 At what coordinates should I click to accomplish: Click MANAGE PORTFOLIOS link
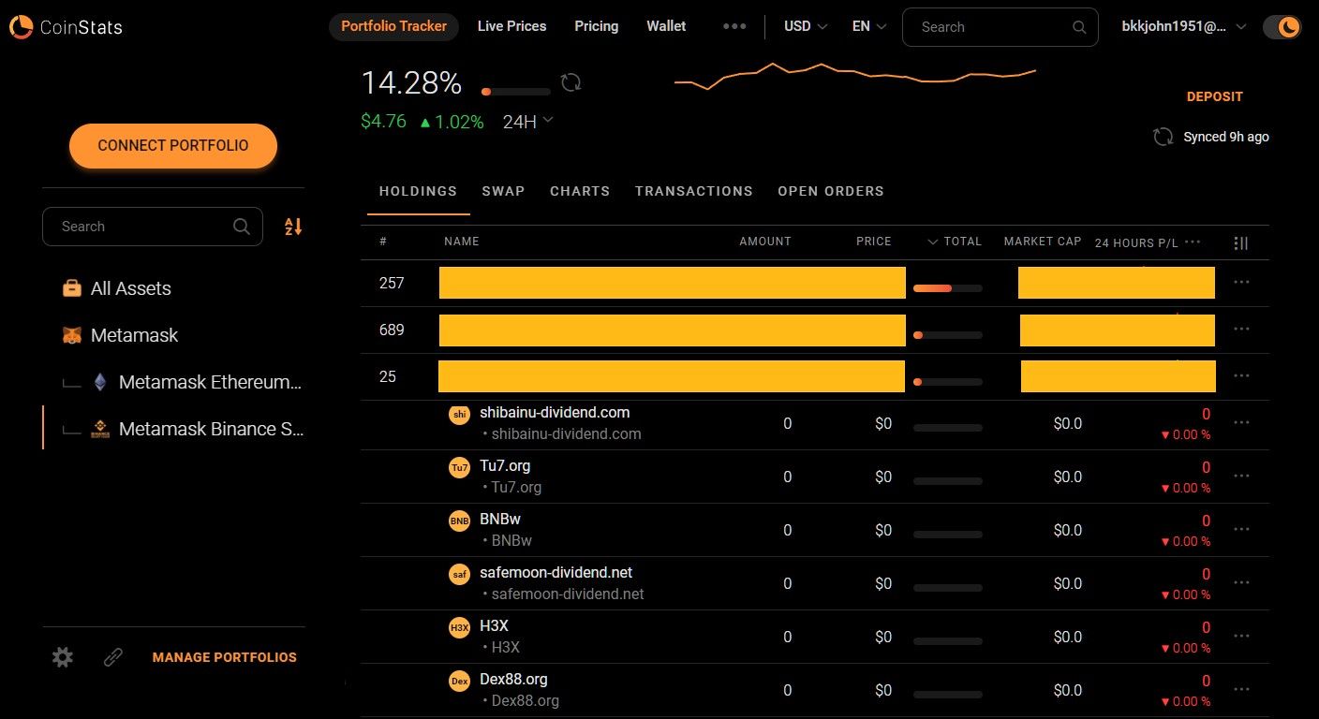click(x=225, y=657)
